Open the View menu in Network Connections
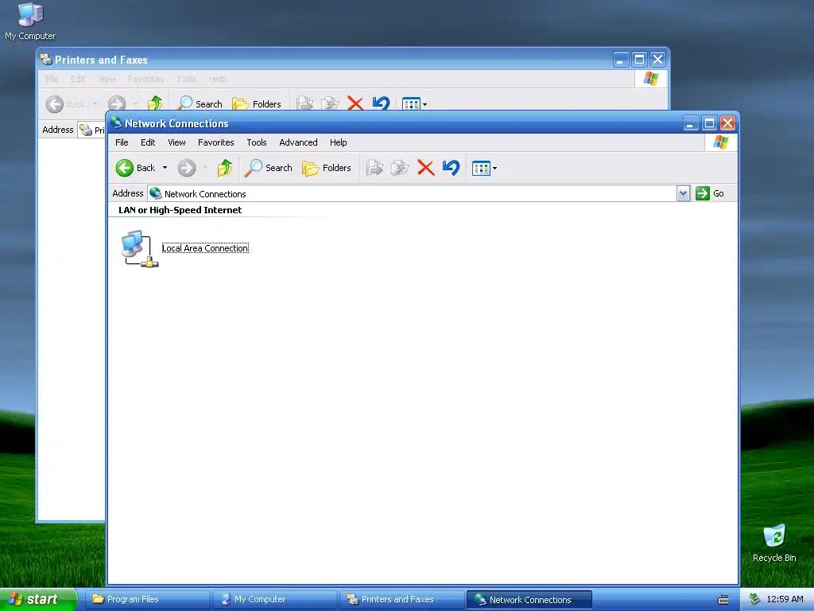Screen dimensions: 814x611 pyautogui.click(x=176, y=142)
